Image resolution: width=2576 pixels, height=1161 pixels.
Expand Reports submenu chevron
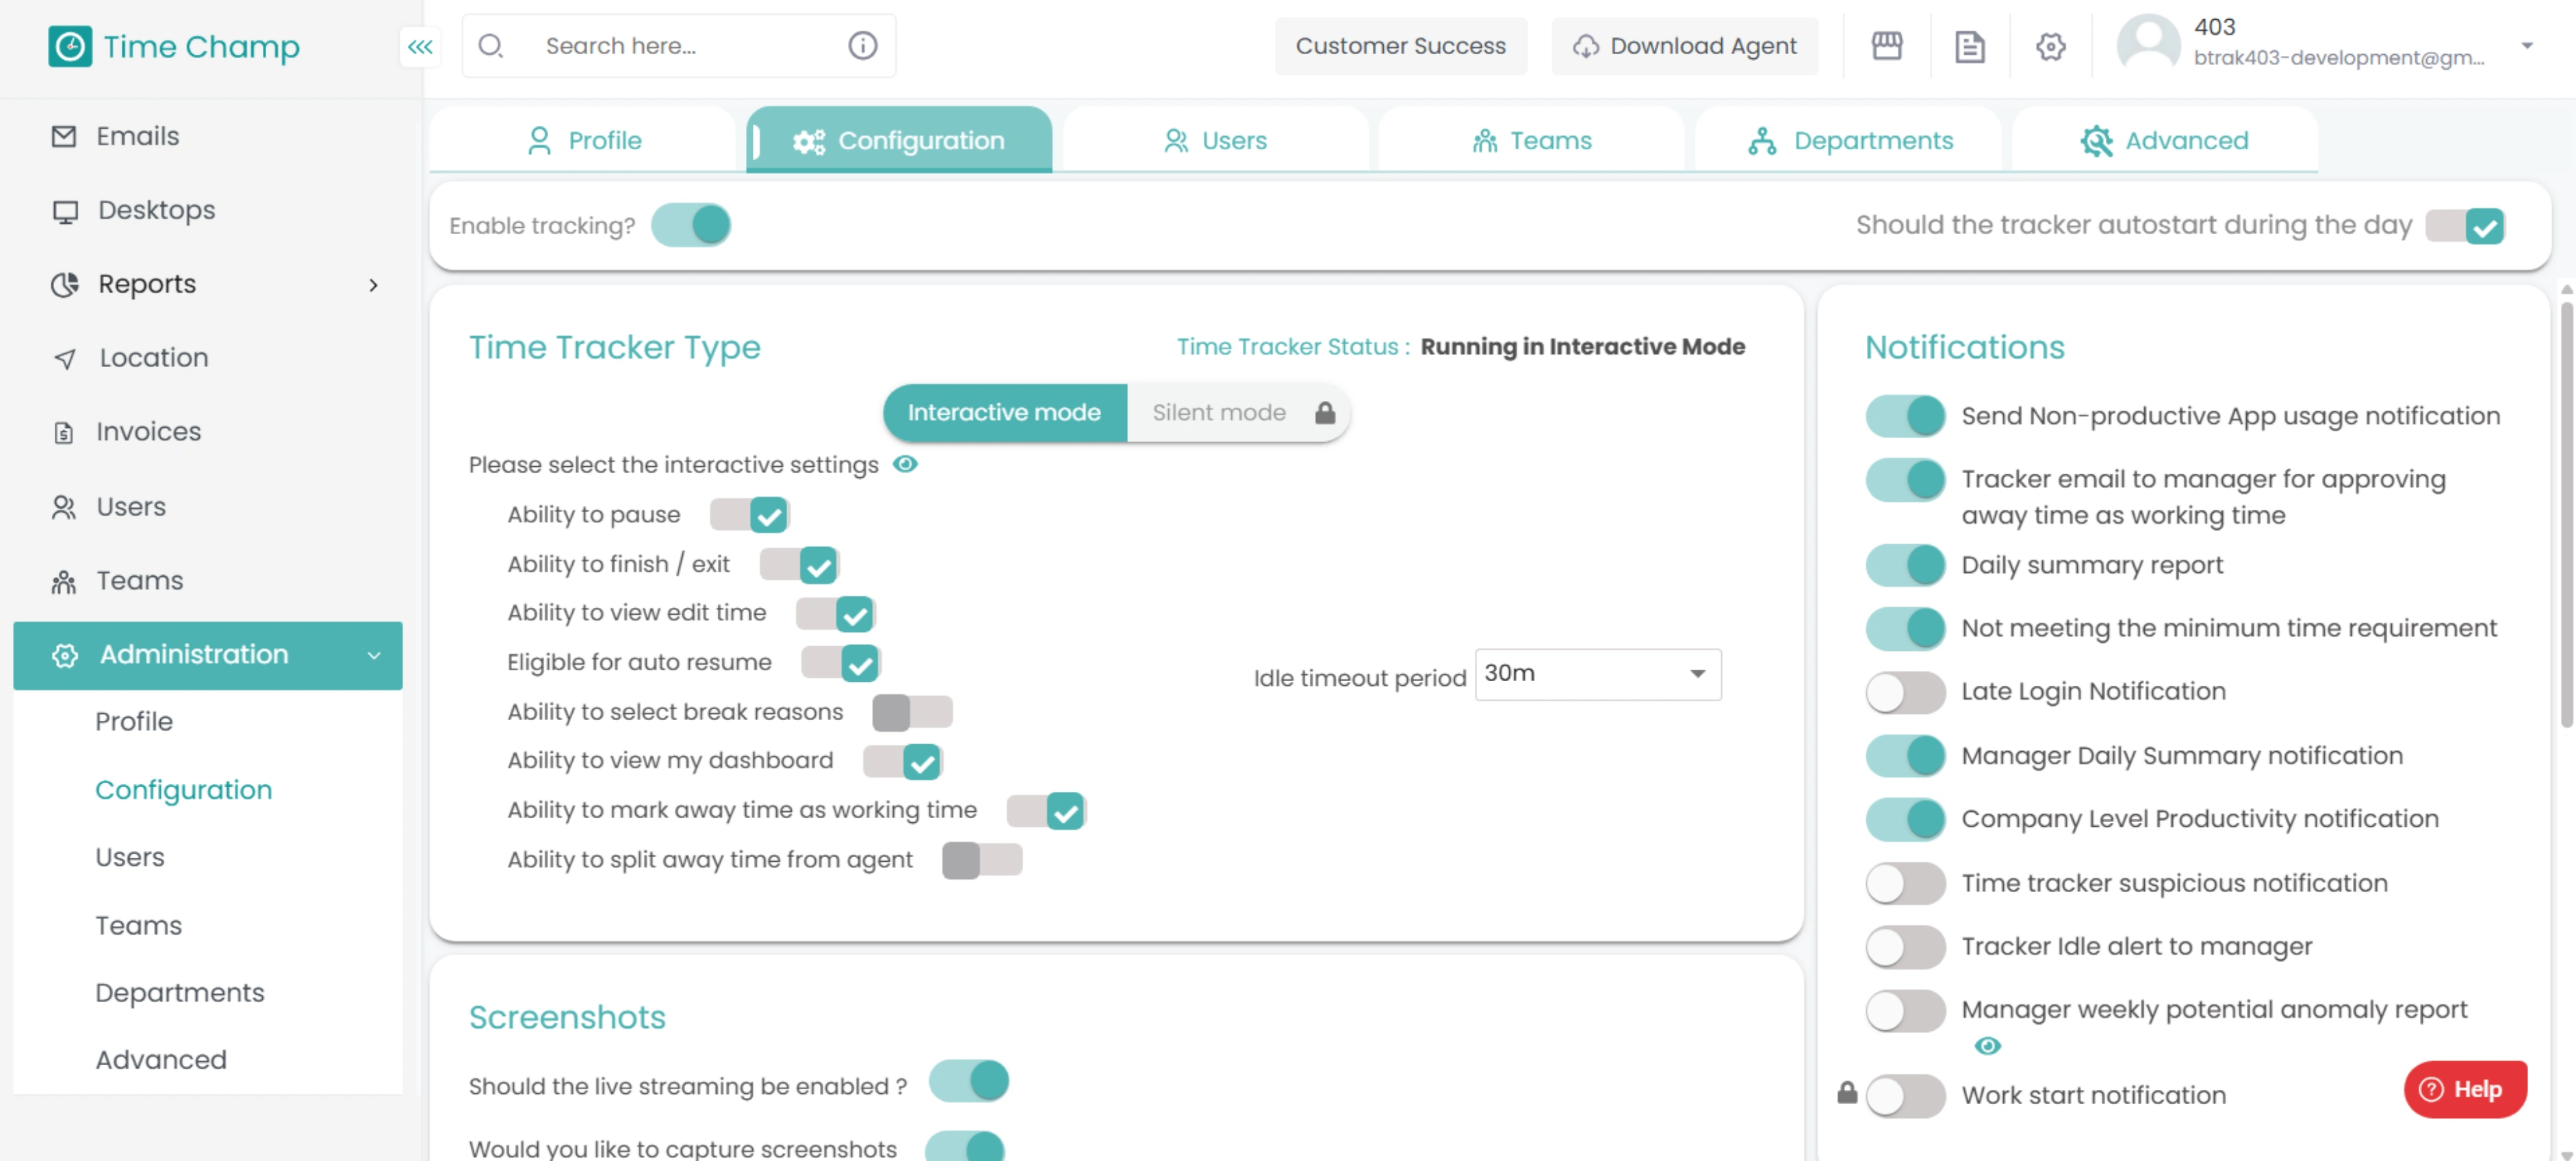pyautogui.click(x=374, y=285)
